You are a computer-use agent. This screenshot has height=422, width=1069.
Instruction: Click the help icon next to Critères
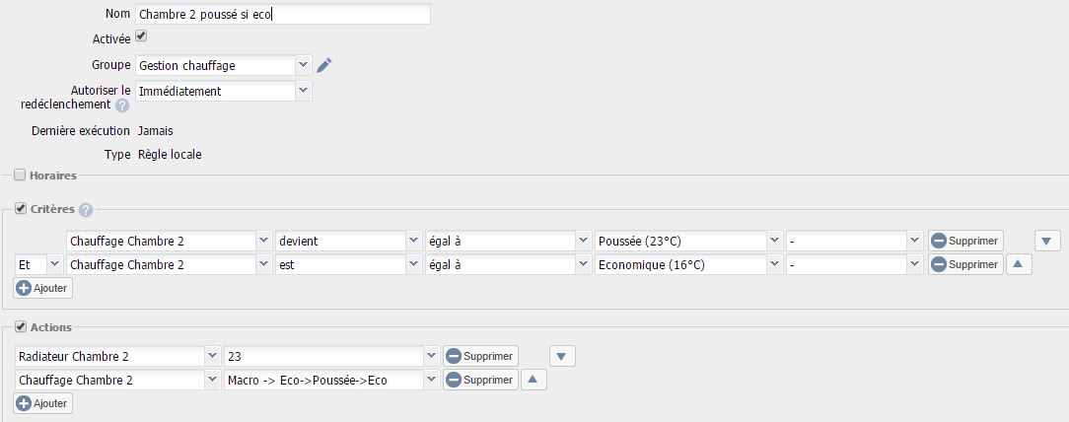click(85, 210)
